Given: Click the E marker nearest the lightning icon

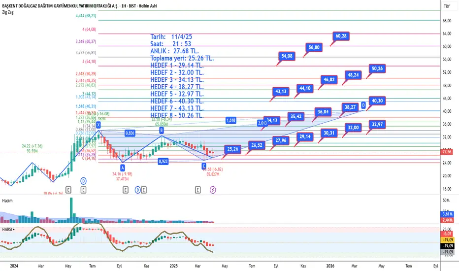Looking at the screenshot, I should point(197,190).
